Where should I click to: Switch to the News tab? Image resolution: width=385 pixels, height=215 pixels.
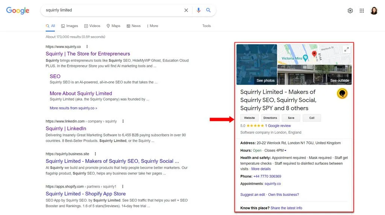133,26
